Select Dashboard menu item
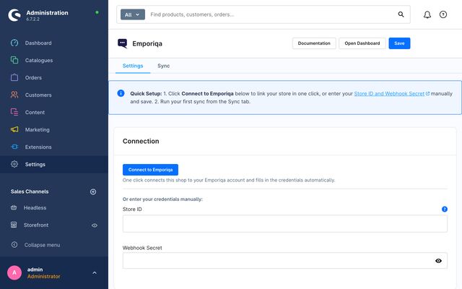Image resolution: width=462 pixels, height=289 pixels. coord(38,43)
